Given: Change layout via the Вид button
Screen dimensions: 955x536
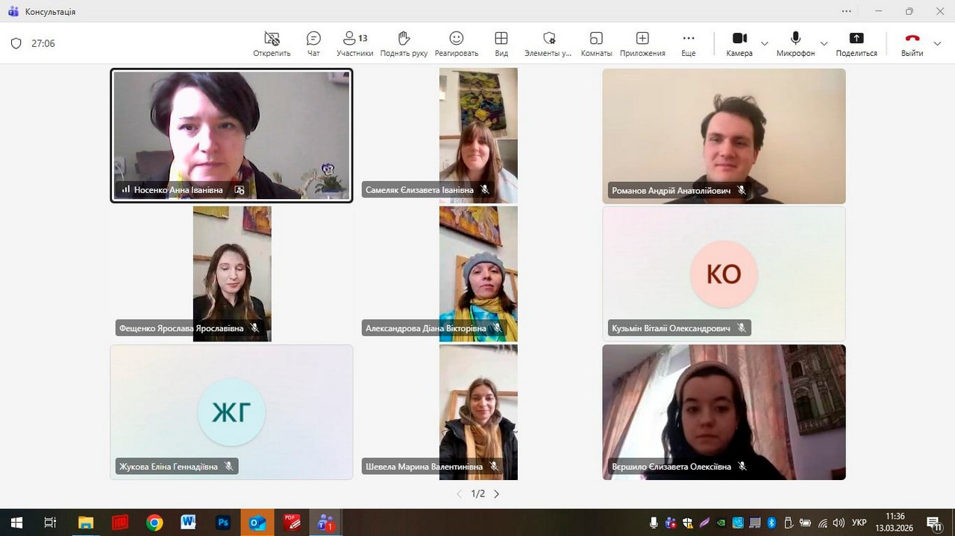Looking at the screenshot, I should 501,43.
